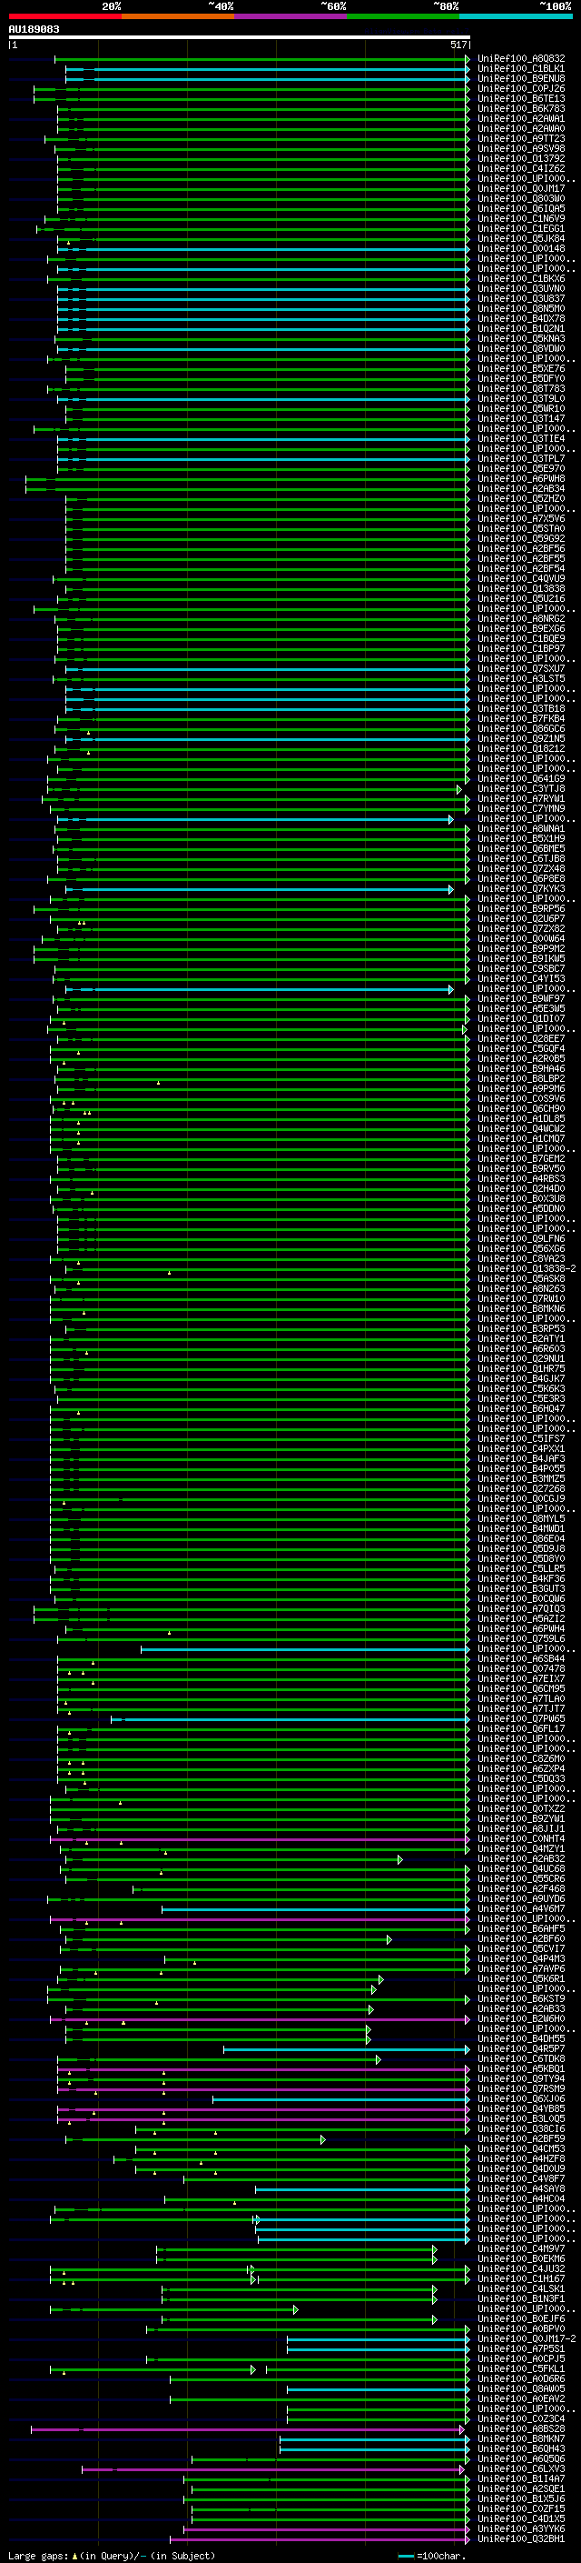Select hit label UniRef100_B1Q2N1
581x2563 pixels.
pyautogui.click(x=521, y=328)
